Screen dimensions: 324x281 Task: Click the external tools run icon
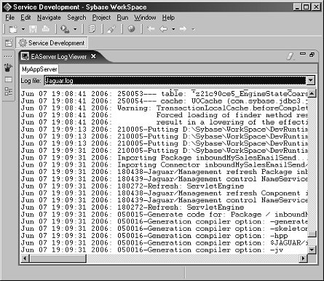coord(65,29)
